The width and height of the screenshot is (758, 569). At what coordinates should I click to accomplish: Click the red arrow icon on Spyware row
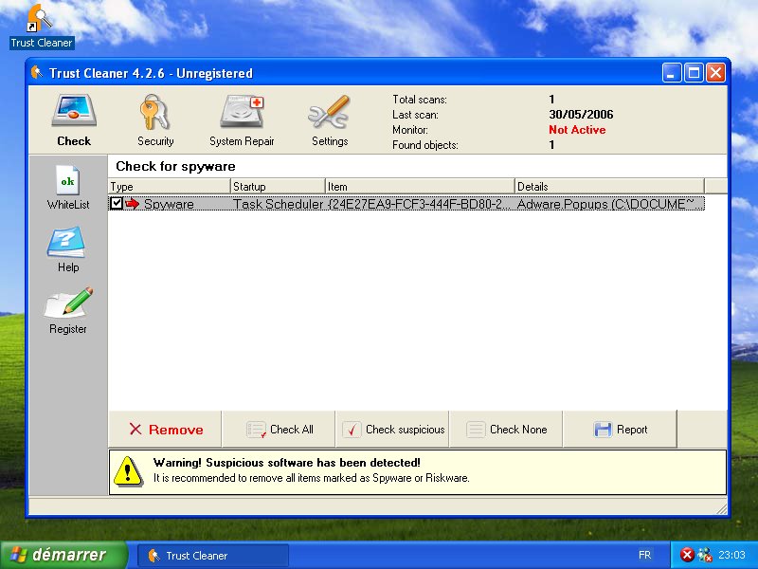[132, 204]
